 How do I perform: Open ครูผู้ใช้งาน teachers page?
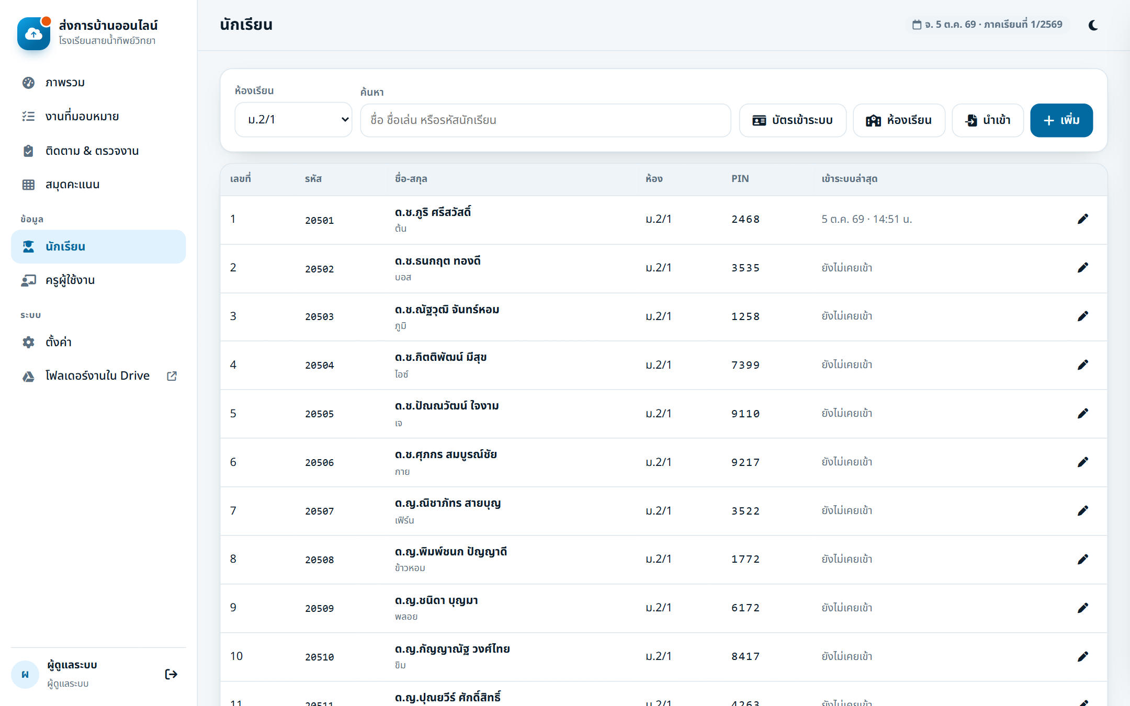click(x=98, y=280)
